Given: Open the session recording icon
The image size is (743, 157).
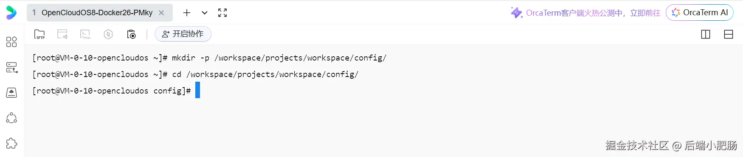Looking at the screenshot, I should coord(131,34).
